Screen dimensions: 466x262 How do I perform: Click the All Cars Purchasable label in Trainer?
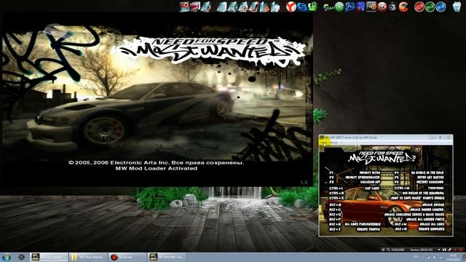[363, 224]
